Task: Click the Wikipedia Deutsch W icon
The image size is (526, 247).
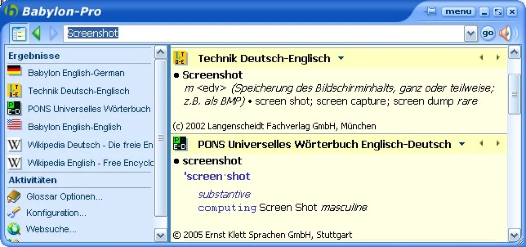Action: click(14, 145)
